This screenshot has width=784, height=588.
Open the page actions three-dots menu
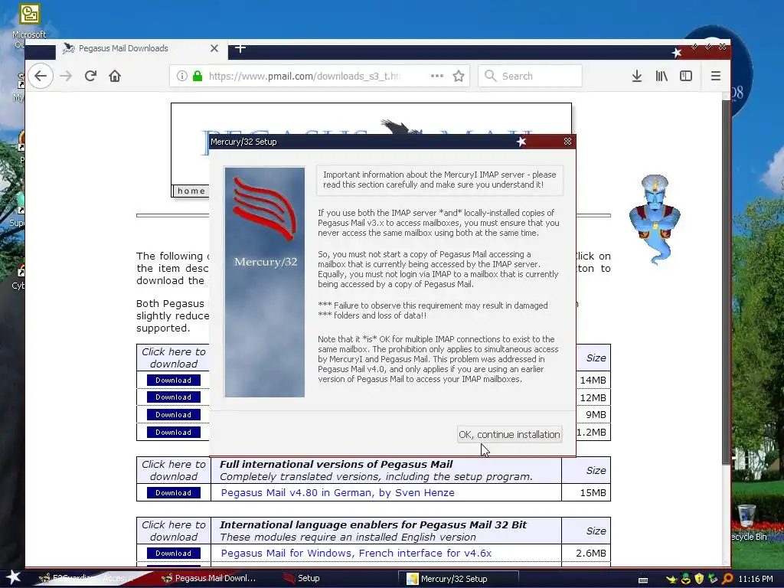[x=437, y=76]
